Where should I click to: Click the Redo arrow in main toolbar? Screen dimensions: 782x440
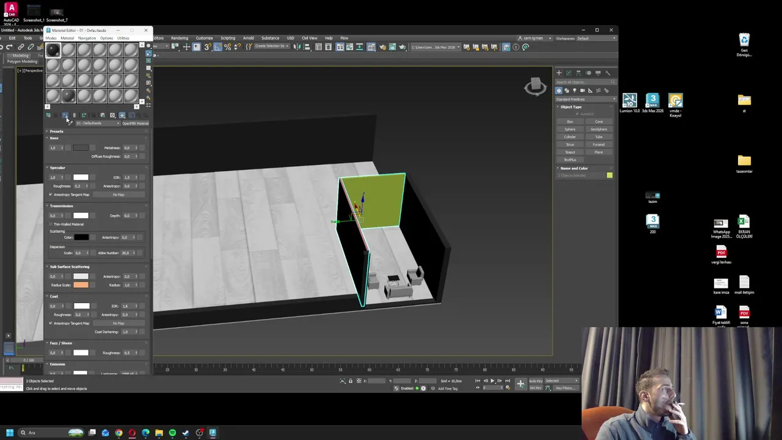9,47
